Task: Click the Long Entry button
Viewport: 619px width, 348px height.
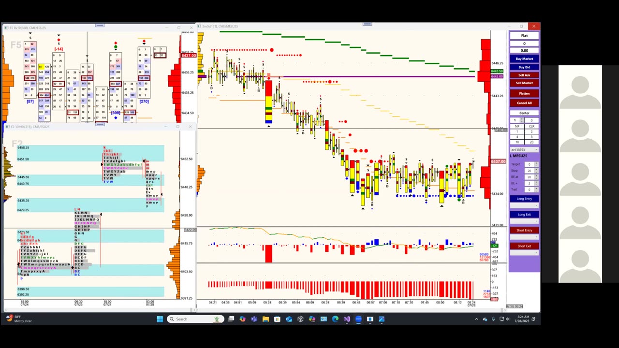Action: (x=524, y=199)
